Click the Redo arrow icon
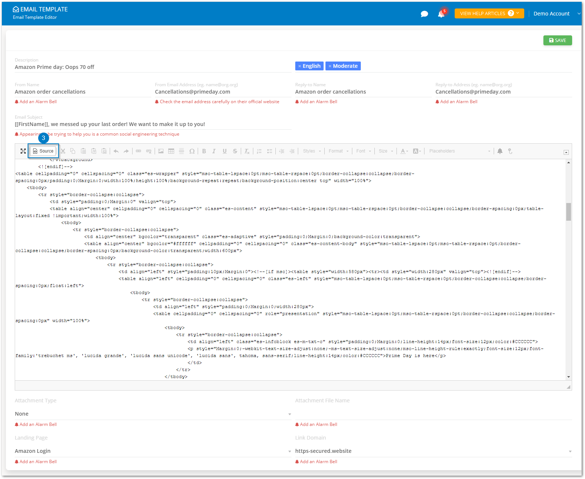This screenshot has width=585, height=479. [x=126, y=151]
